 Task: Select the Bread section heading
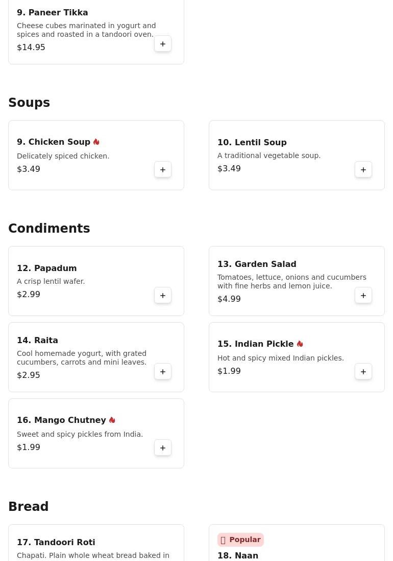coord(29,507)
